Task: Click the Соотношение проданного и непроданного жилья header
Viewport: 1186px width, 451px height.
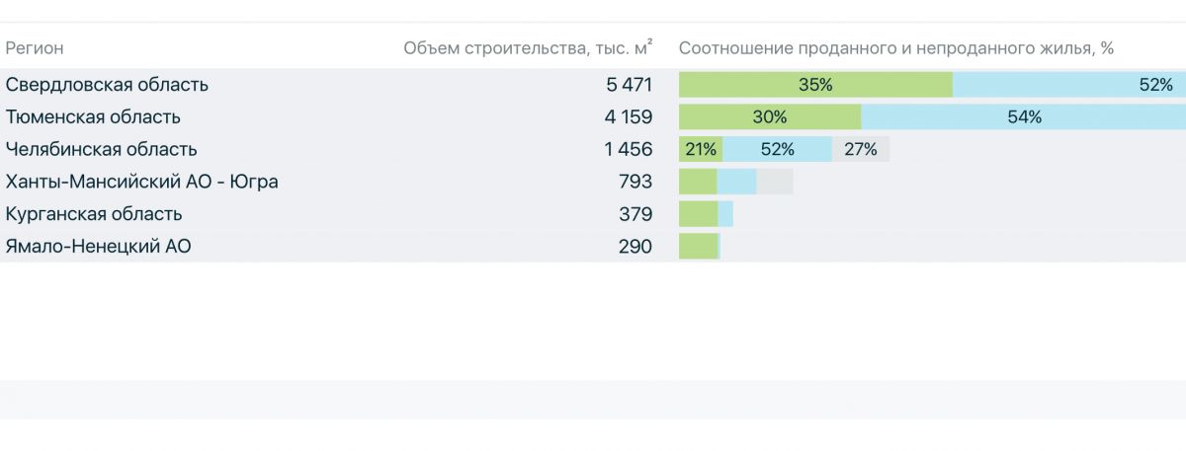Action: pos(896,48)
